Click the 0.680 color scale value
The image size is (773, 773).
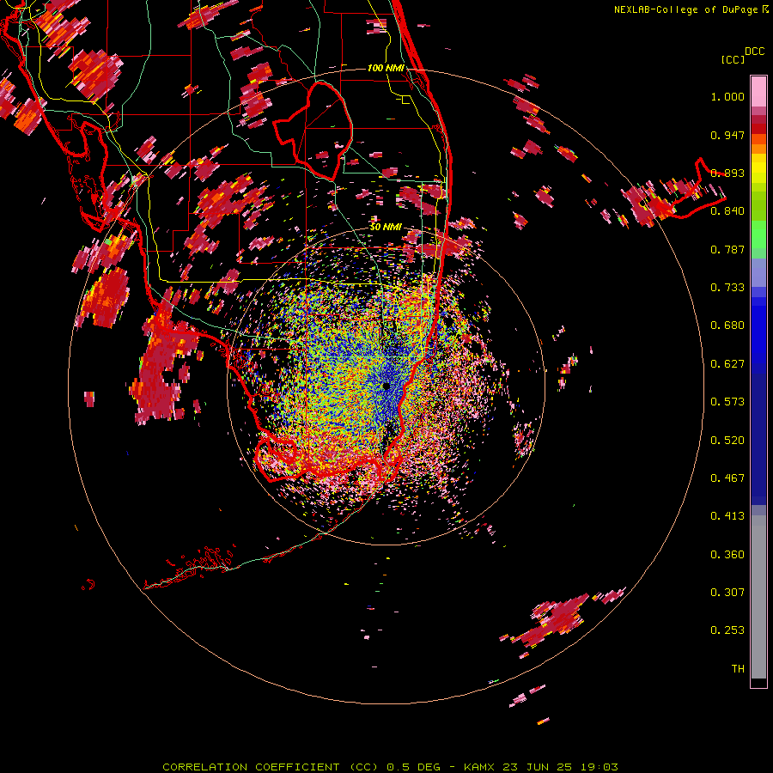[727, 326]
